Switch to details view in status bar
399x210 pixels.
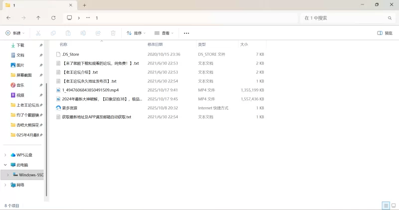(x=386, y=206)
